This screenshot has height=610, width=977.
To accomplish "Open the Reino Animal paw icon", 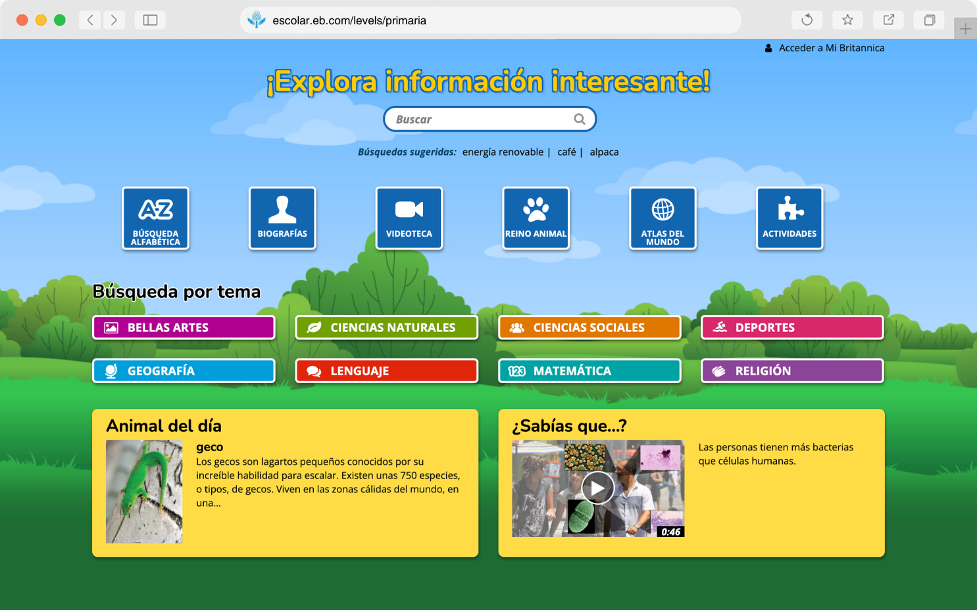I will 536,218.
